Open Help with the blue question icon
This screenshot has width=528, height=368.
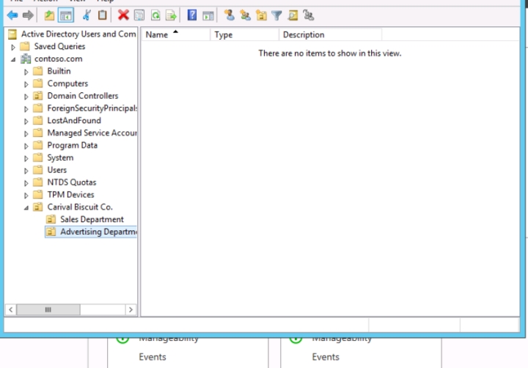pyautogui.click(x=192, y=15)
